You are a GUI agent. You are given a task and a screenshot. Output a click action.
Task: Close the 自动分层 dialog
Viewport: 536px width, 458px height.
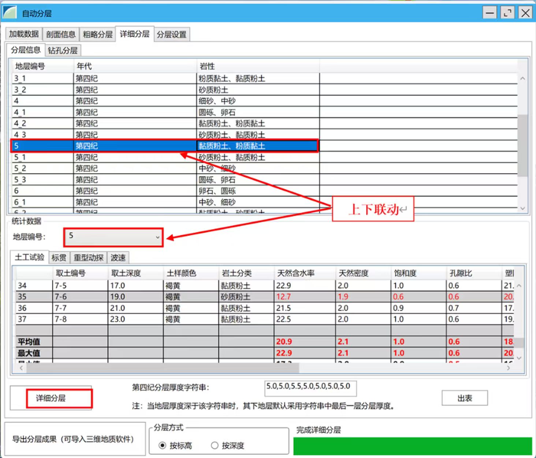(x=525, y=13)
